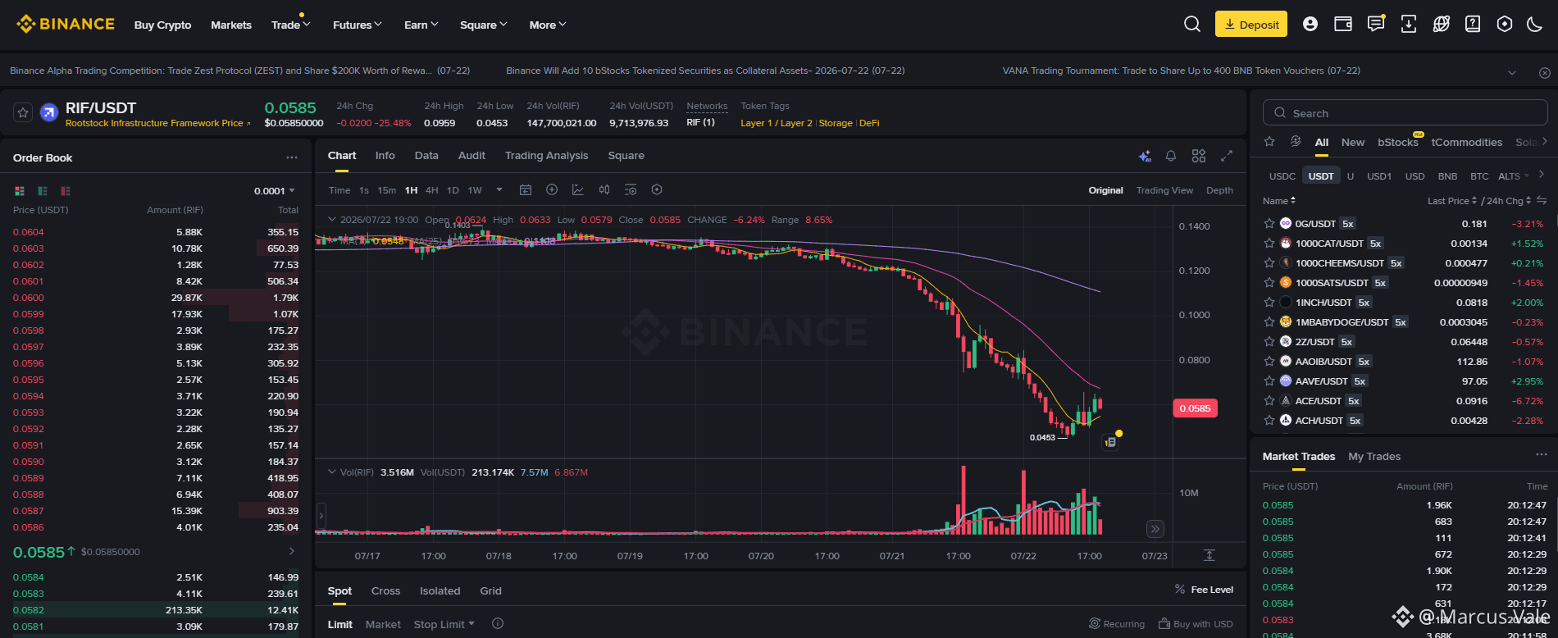Click the DeFi token tag
The width and height of the screenshot is (1558, 638).
(869, 123)
